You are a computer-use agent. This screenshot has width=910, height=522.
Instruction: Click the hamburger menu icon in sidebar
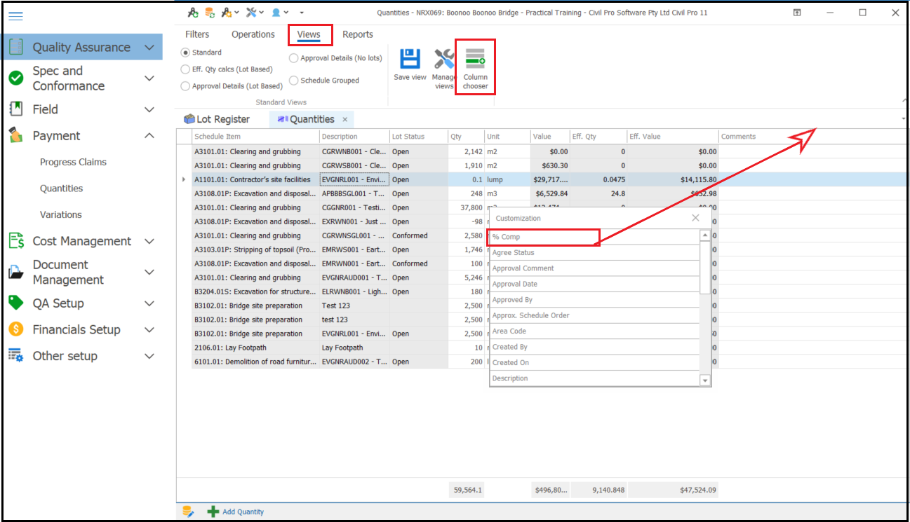pyautogui.click(x=15, y=16)
